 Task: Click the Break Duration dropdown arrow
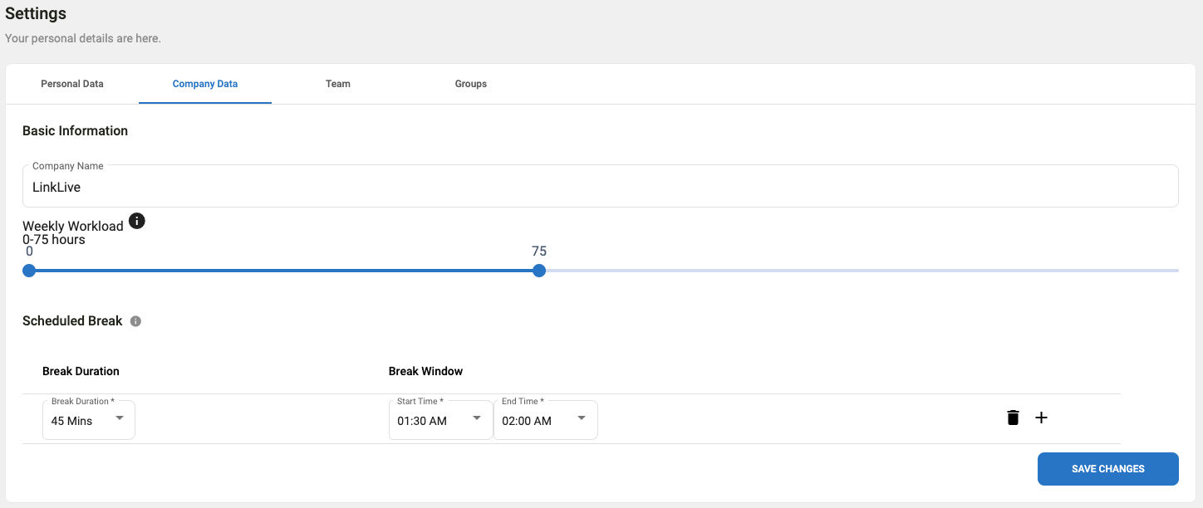point(120,418)
